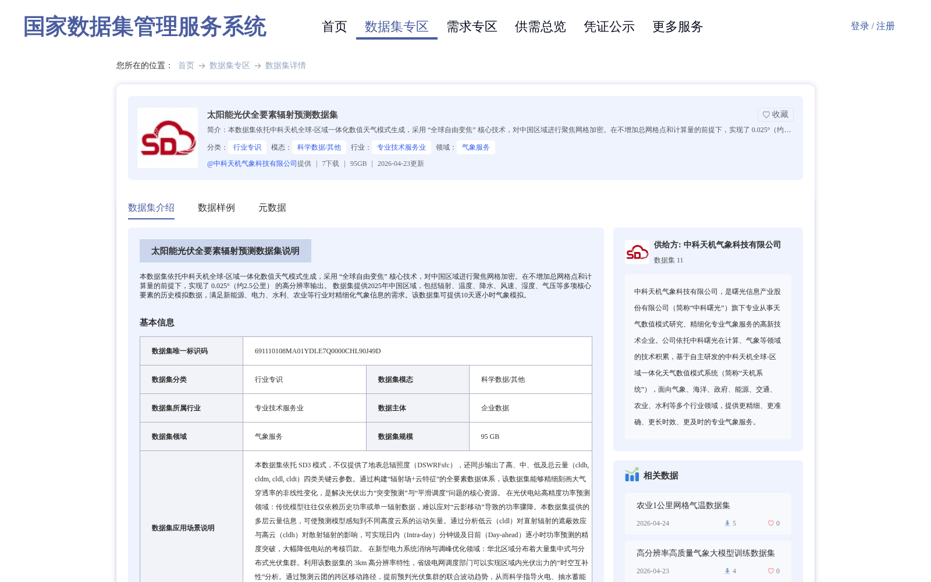Click the 数据集唯一标识码 table label
This screenshot has height=582, width=931.
pyautogui.click(x=180, y=351)
